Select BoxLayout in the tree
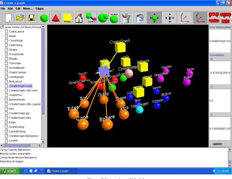Viewport: 232px width, 179px height. tap(16, 81)
